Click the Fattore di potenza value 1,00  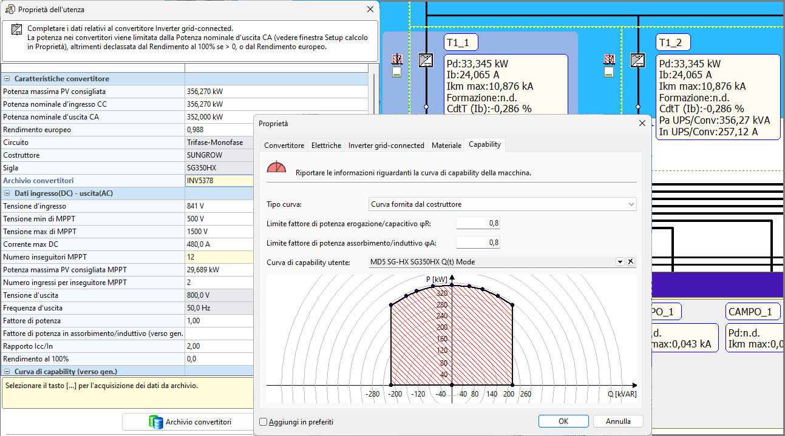click(x=219, y=321)
